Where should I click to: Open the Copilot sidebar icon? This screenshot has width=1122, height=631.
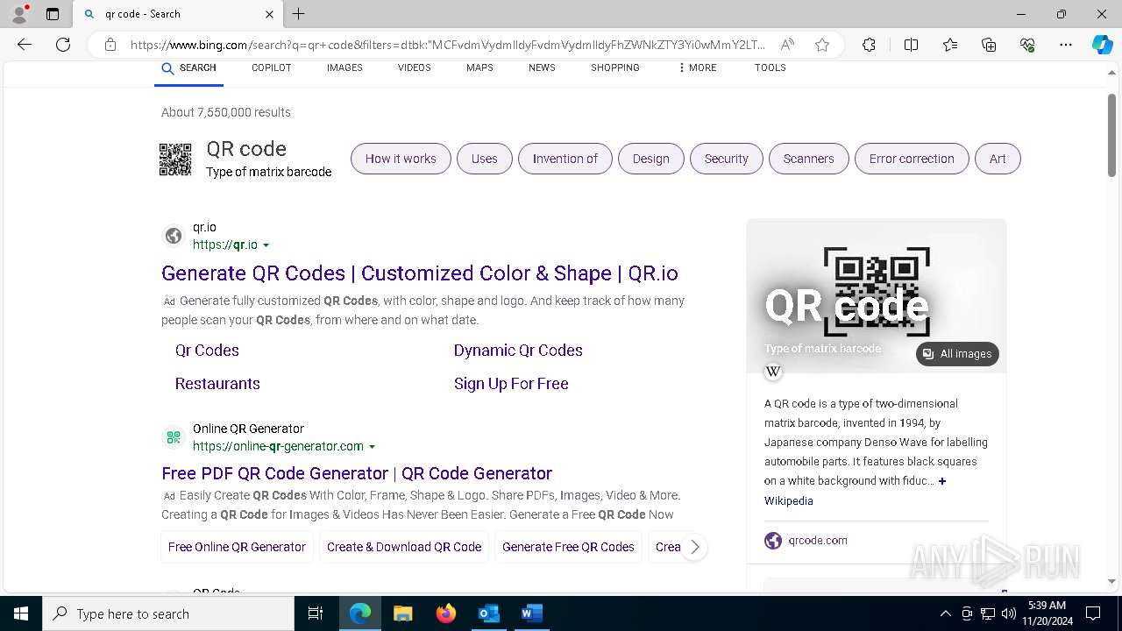click(1102, 45)
